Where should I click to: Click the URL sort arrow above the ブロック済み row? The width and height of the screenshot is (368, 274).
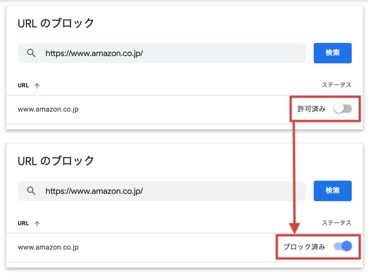(37, 223)
